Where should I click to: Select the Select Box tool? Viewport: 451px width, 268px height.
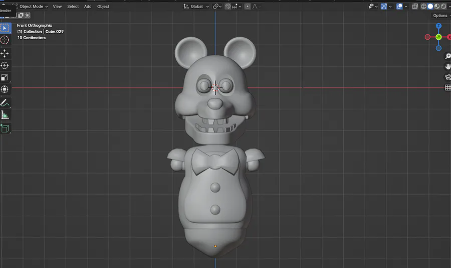(5, 28)
